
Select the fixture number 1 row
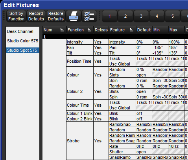tap(115, 37)
